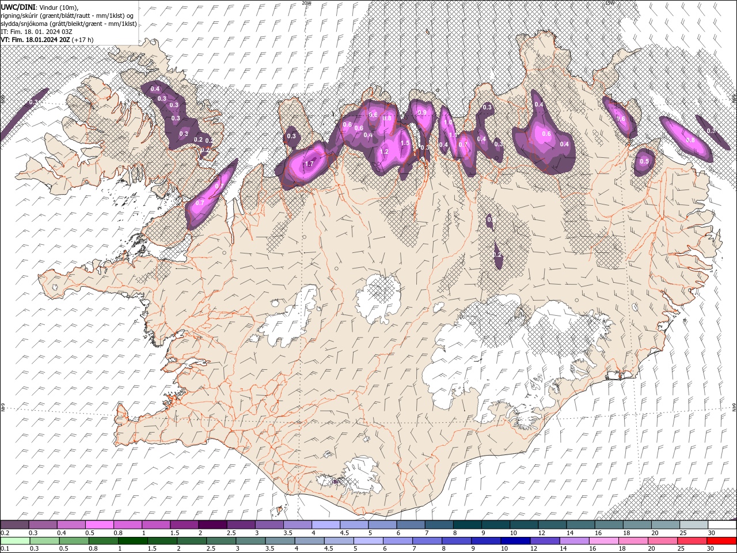Click the 'rigning/skúrir' legend description line

67,16
